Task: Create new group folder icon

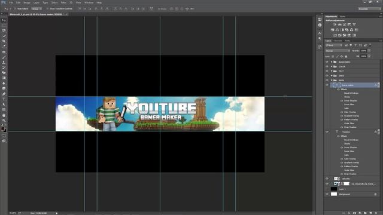Action: (365, 213)
